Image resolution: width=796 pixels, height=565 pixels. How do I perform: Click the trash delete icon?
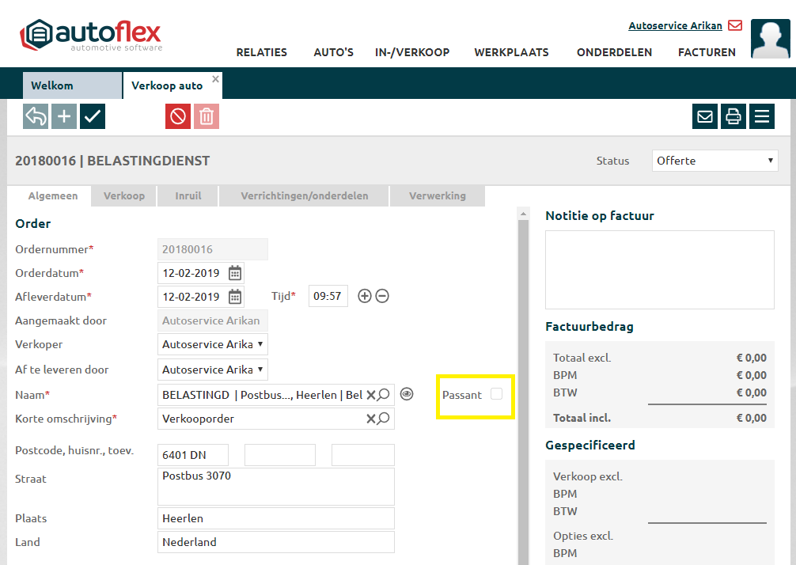coord(207,116)
